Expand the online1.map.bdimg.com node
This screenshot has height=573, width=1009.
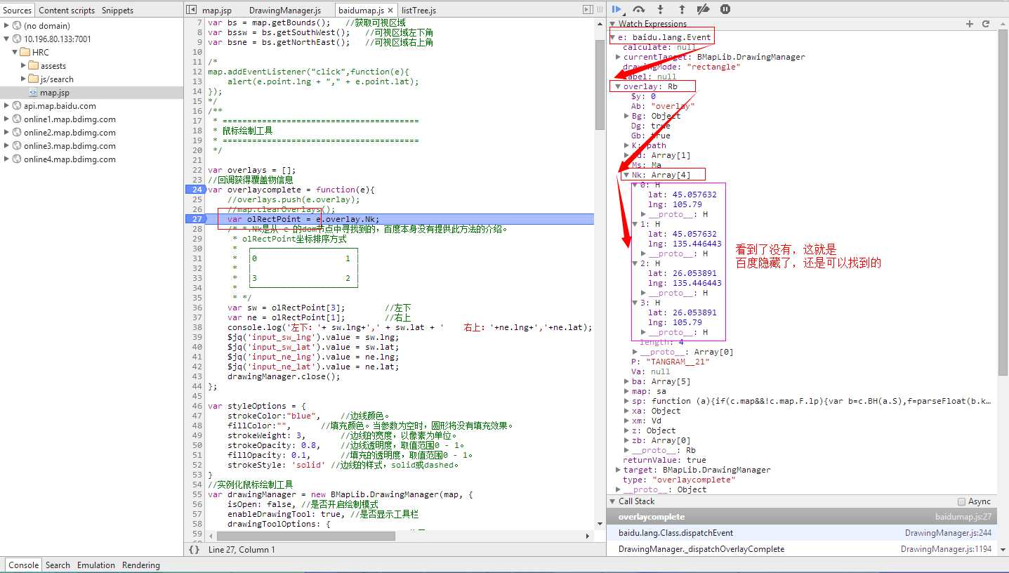tap(7, 119)
